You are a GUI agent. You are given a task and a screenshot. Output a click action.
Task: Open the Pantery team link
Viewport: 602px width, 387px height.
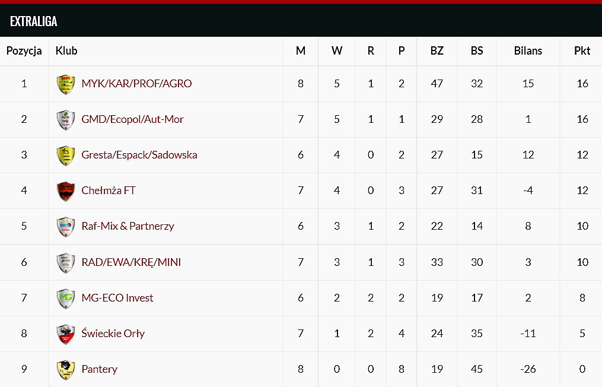100,369
